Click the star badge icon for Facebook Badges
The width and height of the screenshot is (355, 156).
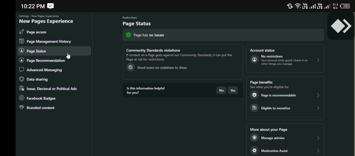pos(21,98)
